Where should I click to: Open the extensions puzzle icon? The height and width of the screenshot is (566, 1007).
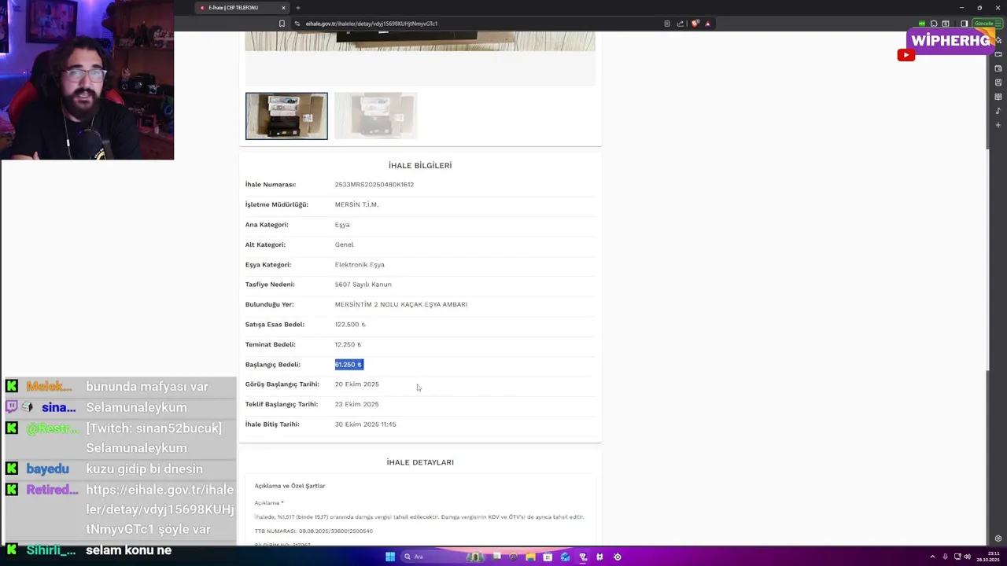[934, 24]
